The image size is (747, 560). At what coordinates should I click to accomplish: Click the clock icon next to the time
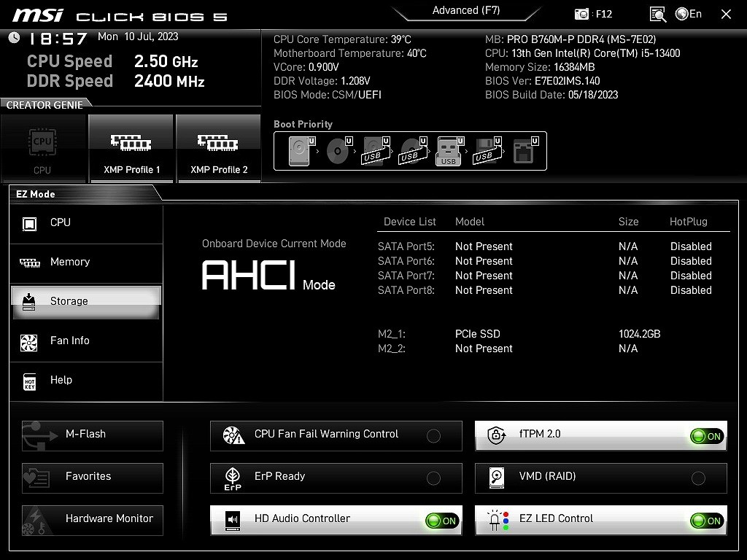pos(15,37)
